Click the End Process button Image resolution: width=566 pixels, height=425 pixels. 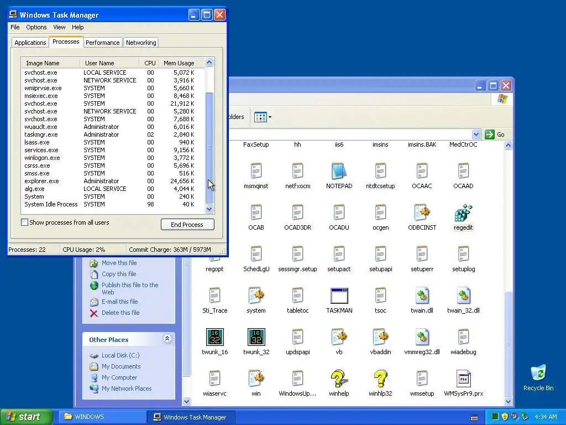187,225
